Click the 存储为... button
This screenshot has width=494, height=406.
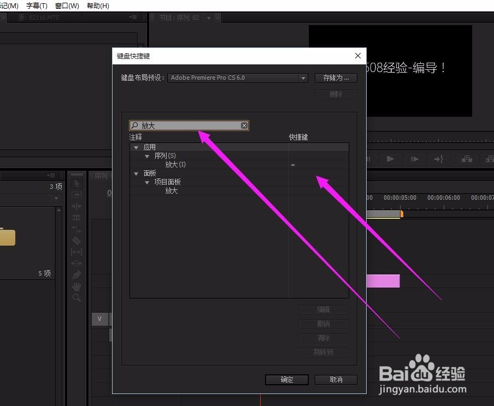tap(336, 77)
